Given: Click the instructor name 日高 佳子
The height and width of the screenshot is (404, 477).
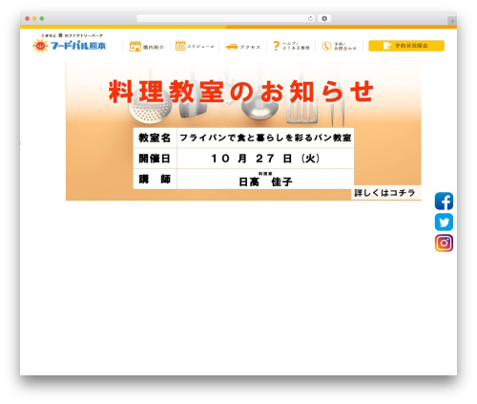Looking at the screenshot, I should (265, 181).
